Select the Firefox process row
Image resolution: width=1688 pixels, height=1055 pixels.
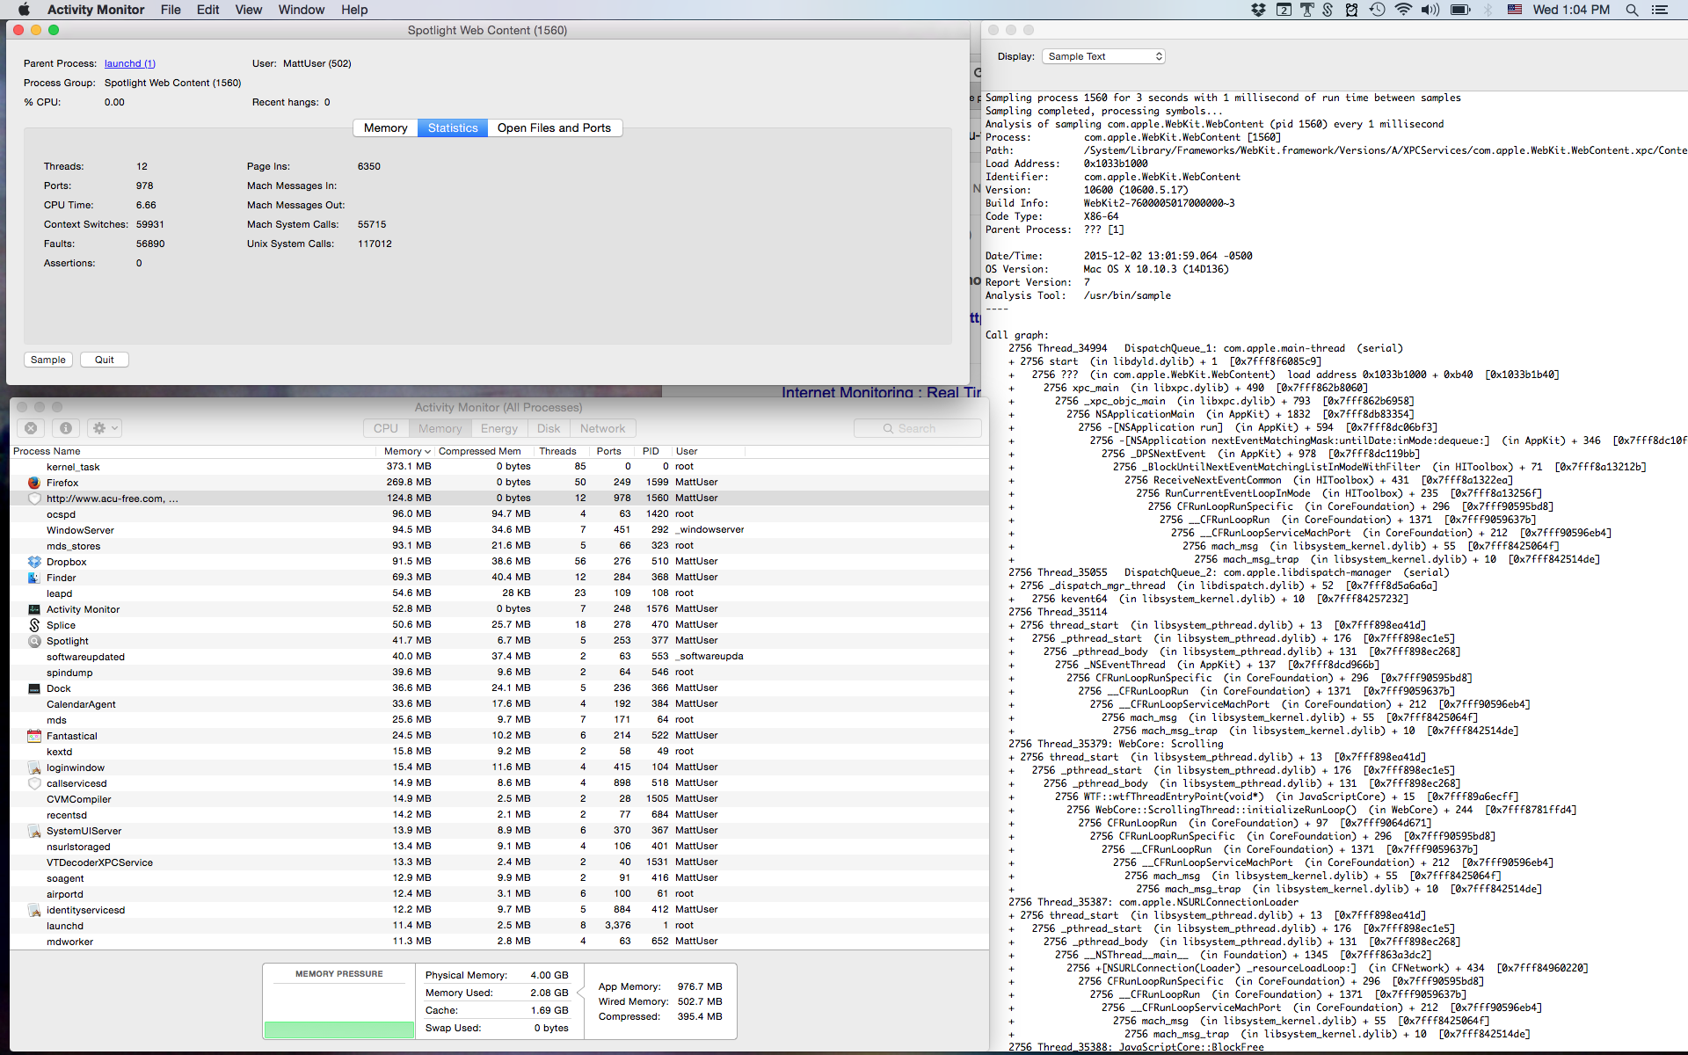[499, 483]
